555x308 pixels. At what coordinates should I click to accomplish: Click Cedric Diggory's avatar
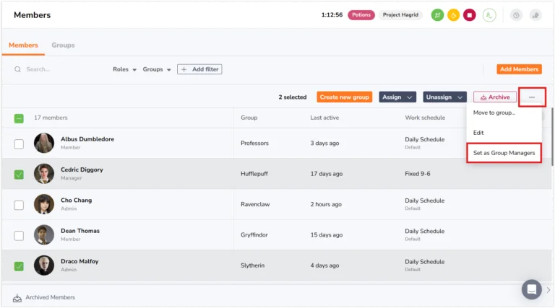pos(44,174)
